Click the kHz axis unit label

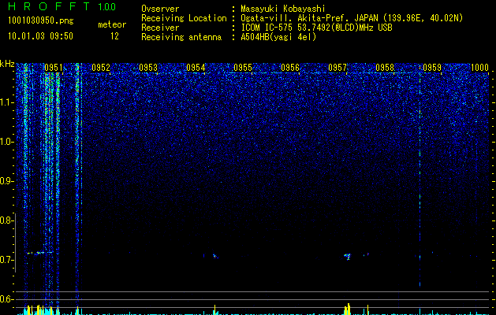tap(7, 64)
